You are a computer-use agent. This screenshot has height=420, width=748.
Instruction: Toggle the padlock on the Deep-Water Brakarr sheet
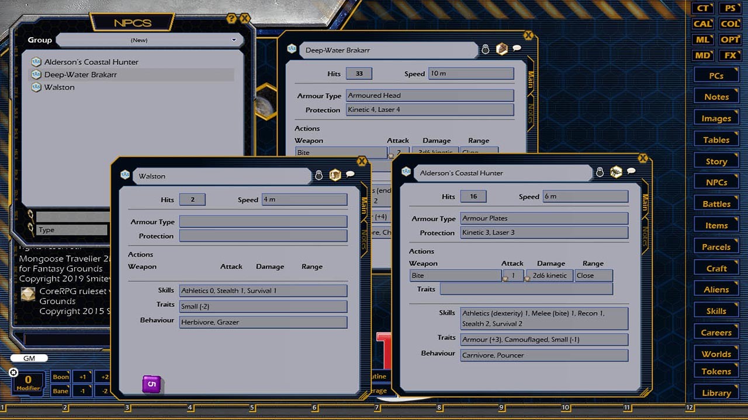[x=485, y=50]
